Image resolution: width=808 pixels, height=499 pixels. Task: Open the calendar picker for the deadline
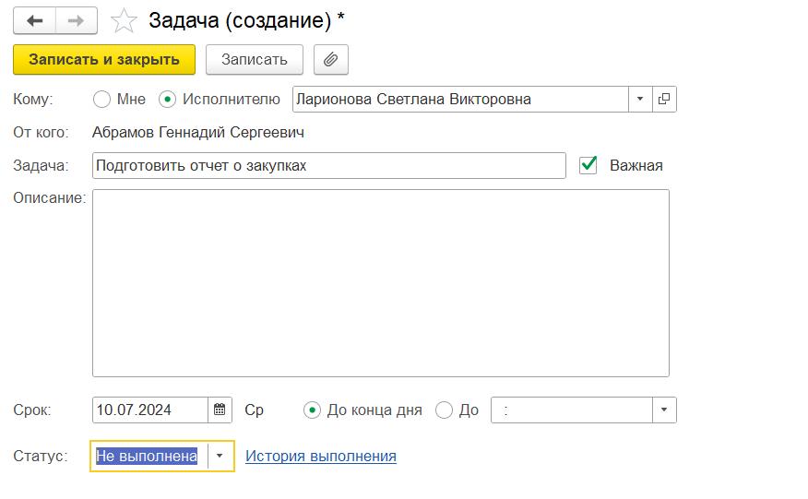click(x=221, y=410)
